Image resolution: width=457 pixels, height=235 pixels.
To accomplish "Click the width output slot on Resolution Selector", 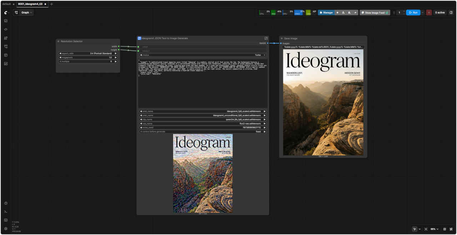I will pos(119,46).
